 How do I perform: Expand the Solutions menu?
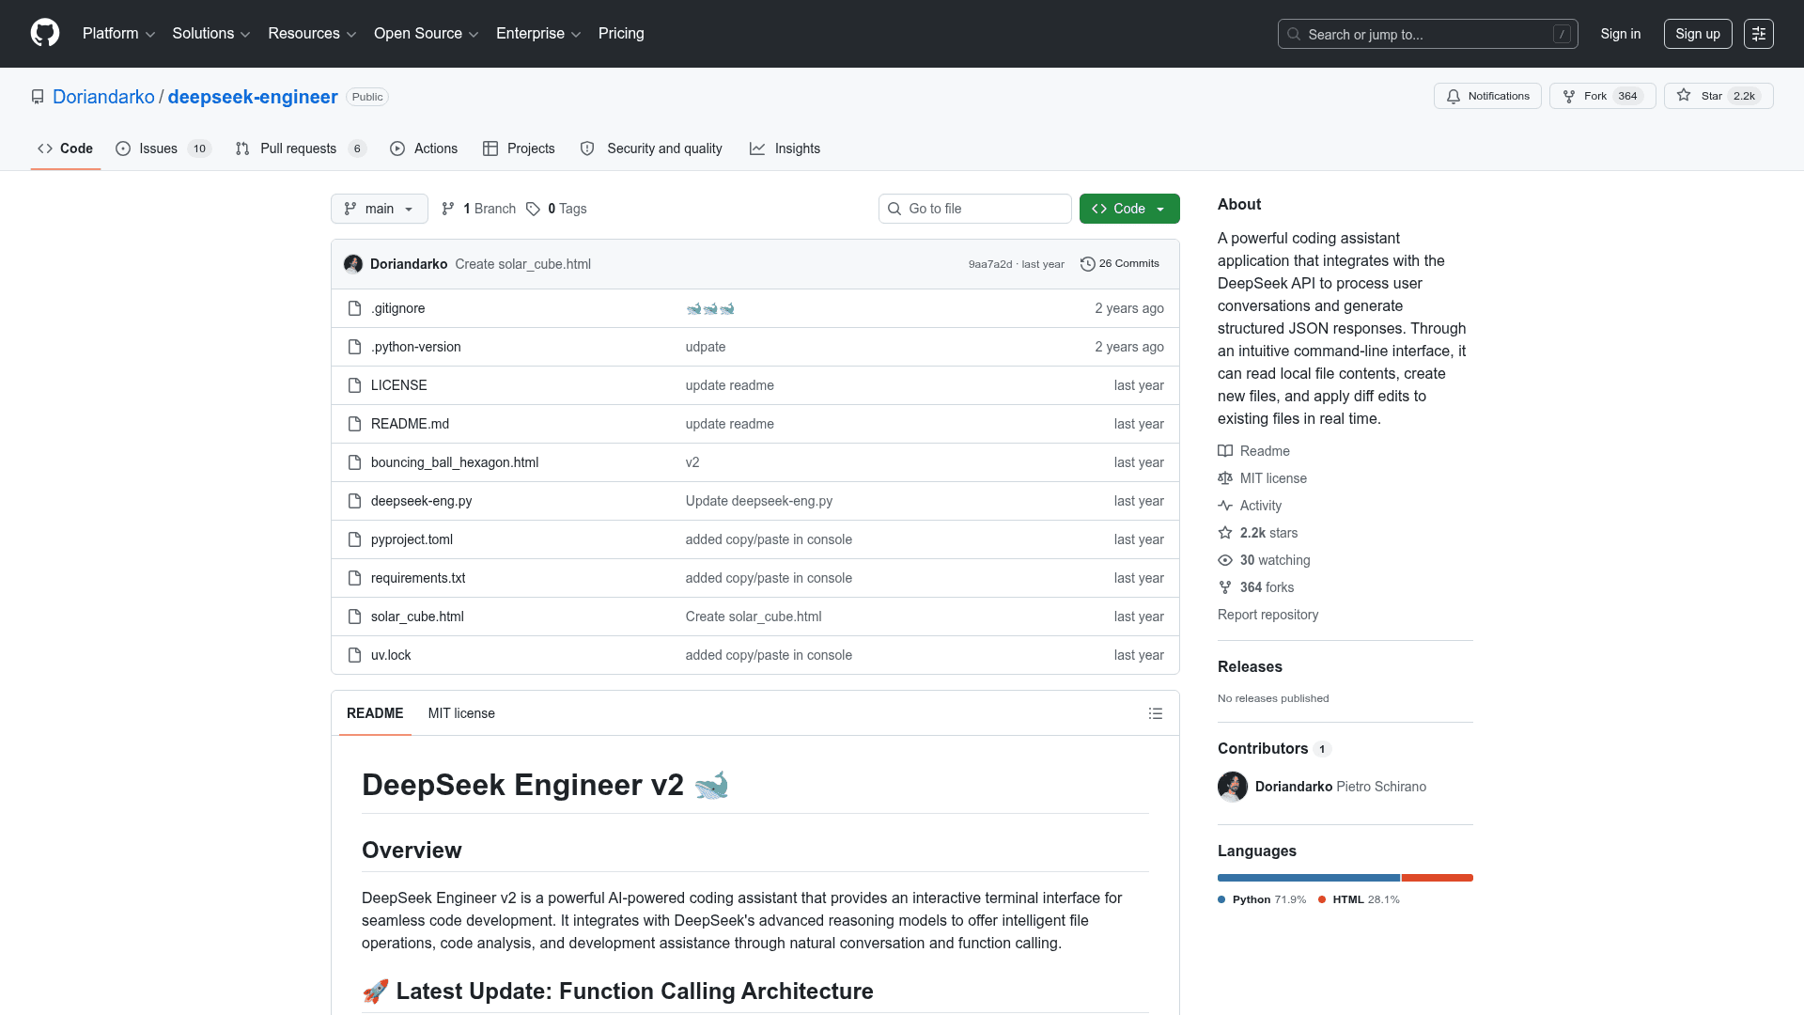[210, 34]
